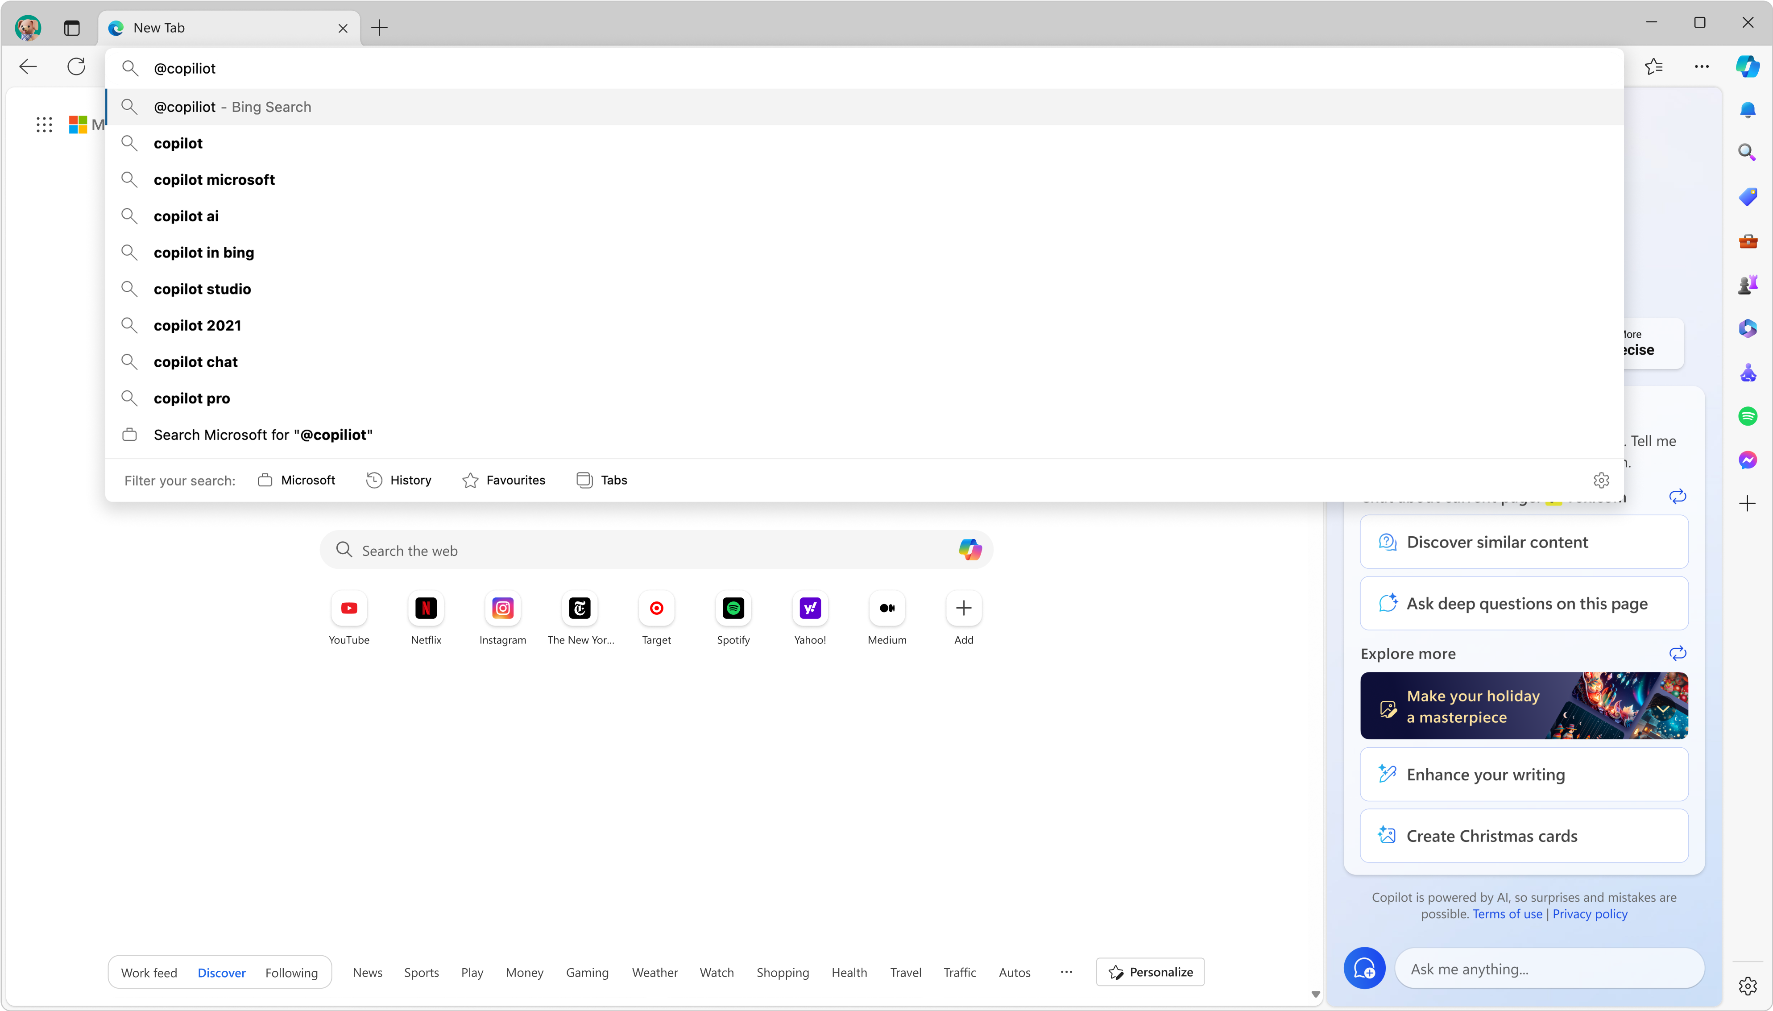Expand the holiday masterpiece card chevron
Image resolution: width=1773 pixels, height=1011 pixels.
1663,709
